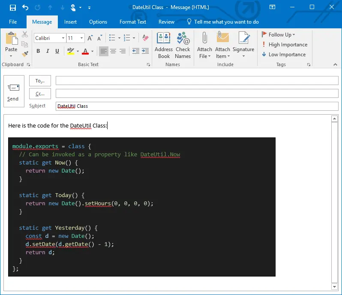Viewport: 342px width, 295px height.
Task: Click the Subject field
Action: tap(197, 106)
